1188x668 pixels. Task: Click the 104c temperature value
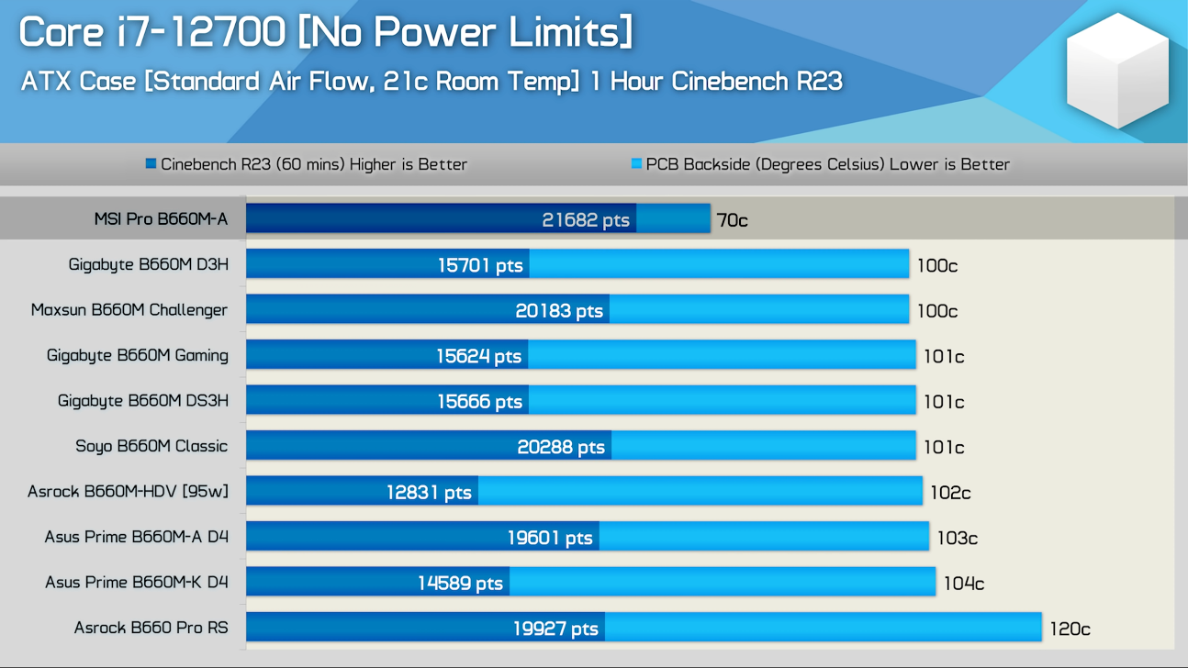point(963,584)
